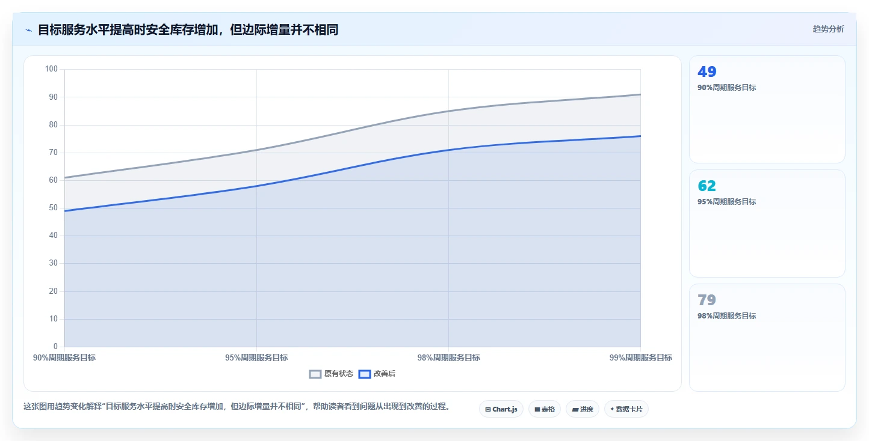Open the card showing value 79
This screenshot has width=869, height=441.
[767, 338]
